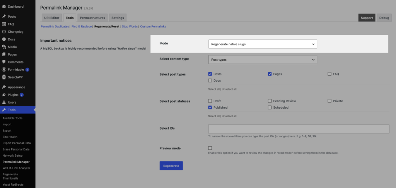Click the Media sidebar icon
Viewport: 396px width, 188px height.
(4, 47)
